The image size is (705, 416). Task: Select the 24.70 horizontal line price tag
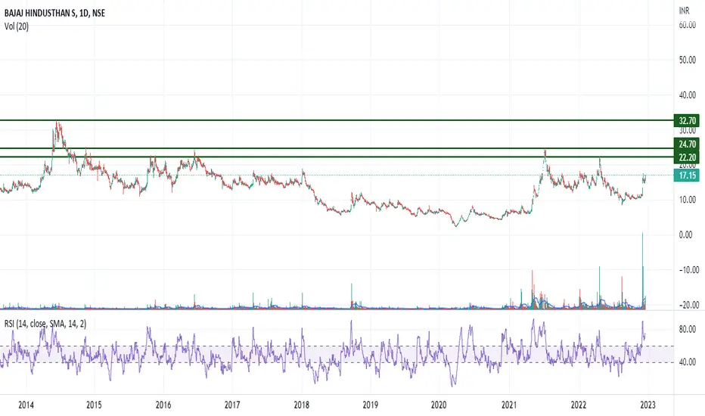(687, 144)
